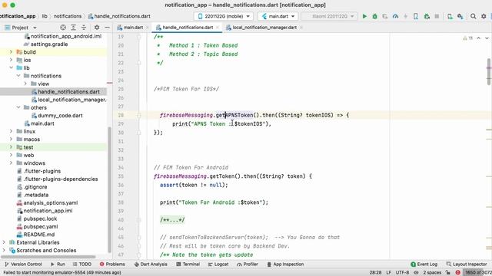Open Version Control tool window
Screen dimensions: 492x276
pos(24,264)
